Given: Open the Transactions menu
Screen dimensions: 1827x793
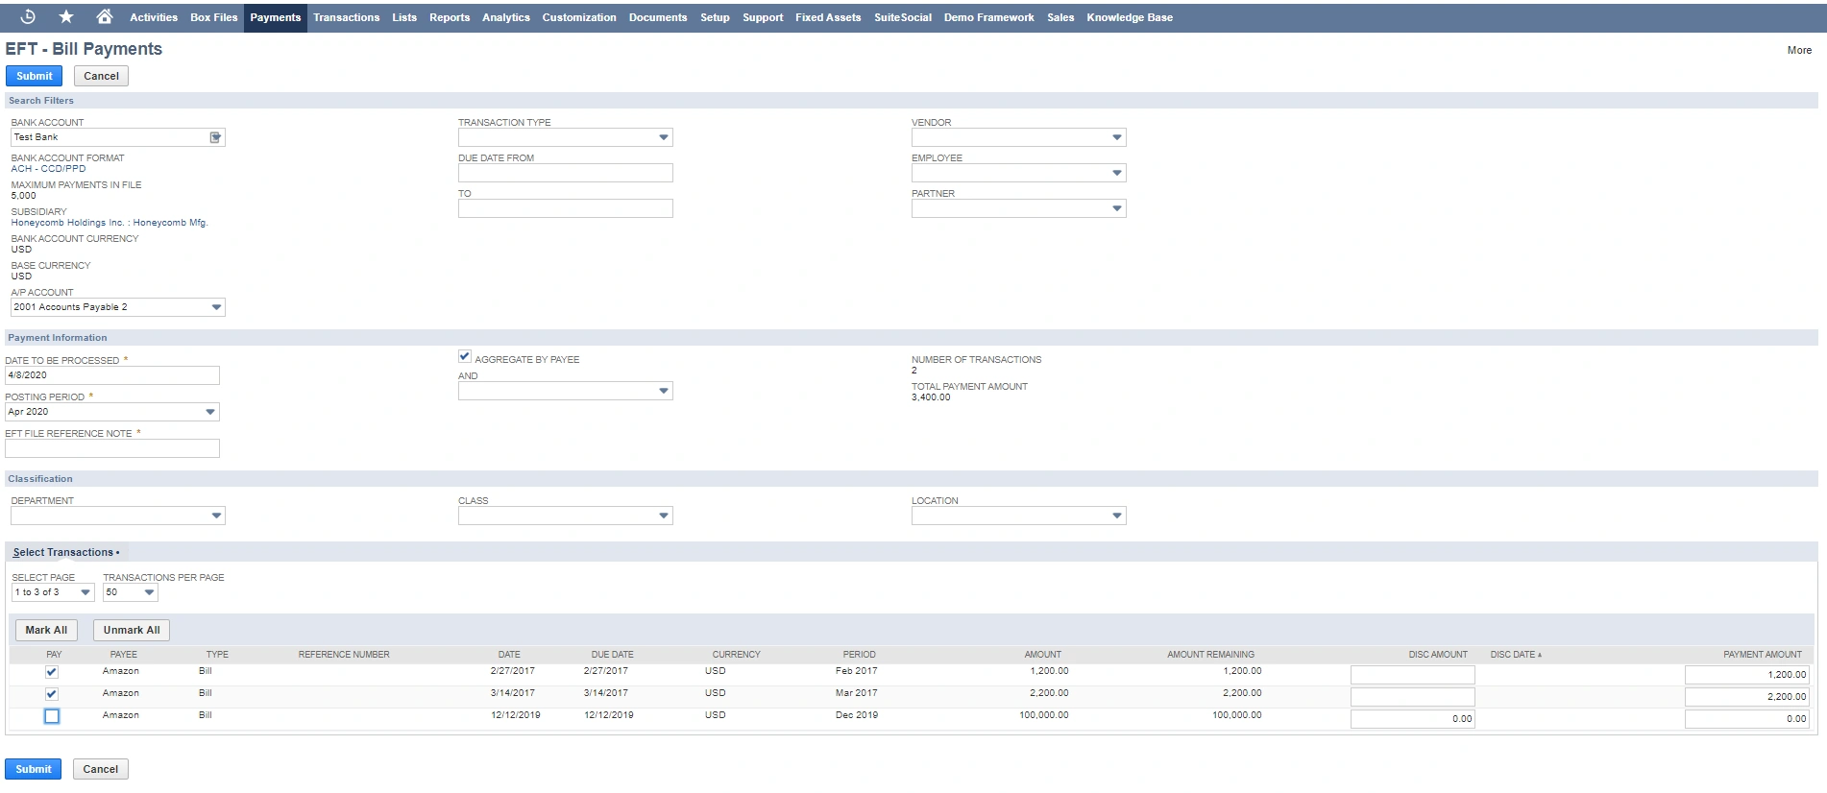Looking at the screenshot, I should 346,17.
